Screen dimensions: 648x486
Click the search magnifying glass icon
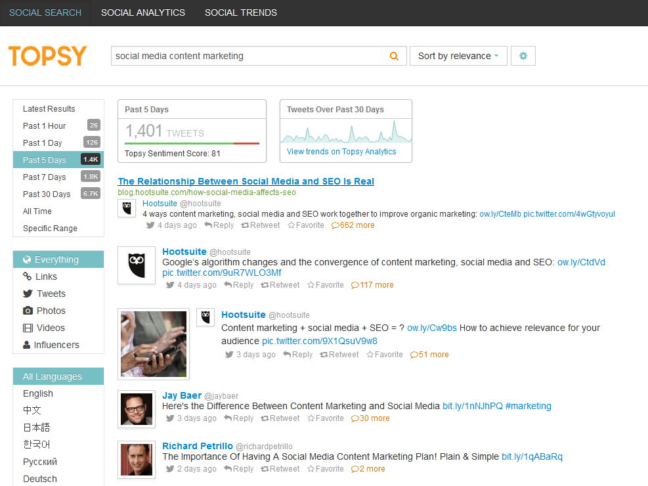point(394,56)
